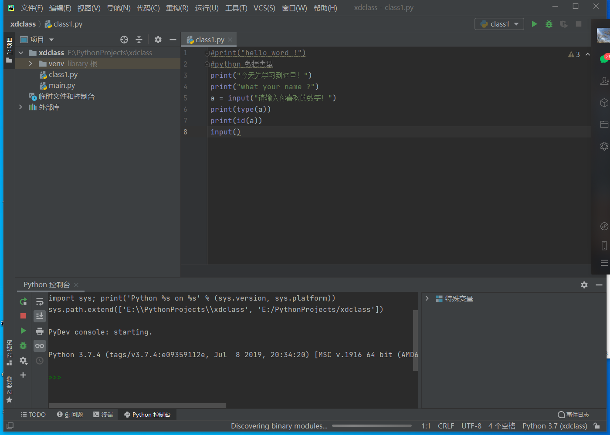Screen dimensions: 610x435
Task: Expand the 外部库 tree node
Action: coord(20,107)
